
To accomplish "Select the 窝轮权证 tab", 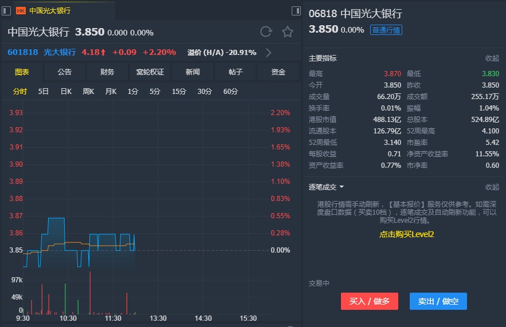I will pos(150,72).
